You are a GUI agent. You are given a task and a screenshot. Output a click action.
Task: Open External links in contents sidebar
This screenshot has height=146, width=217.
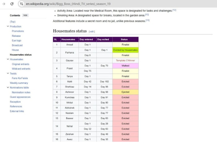click(17, 111)
